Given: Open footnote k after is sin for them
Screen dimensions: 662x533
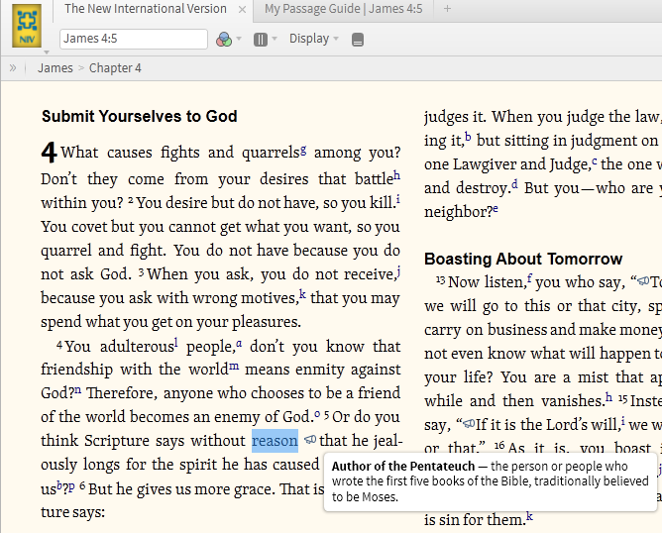Looking at the screenshot, I should click(529, 516).
